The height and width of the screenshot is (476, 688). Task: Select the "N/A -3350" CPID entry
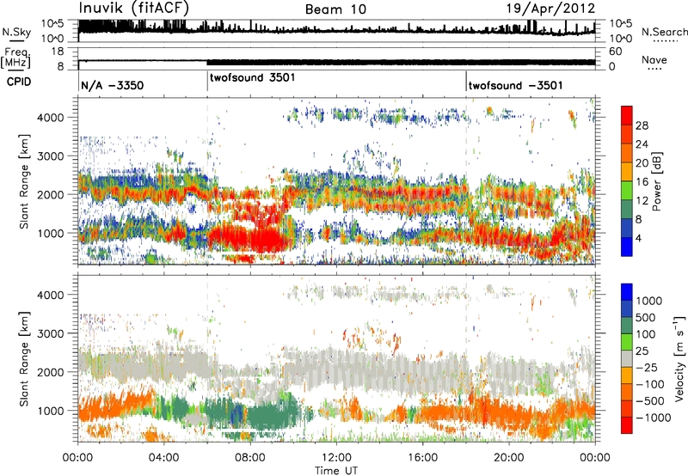point(113,85)
